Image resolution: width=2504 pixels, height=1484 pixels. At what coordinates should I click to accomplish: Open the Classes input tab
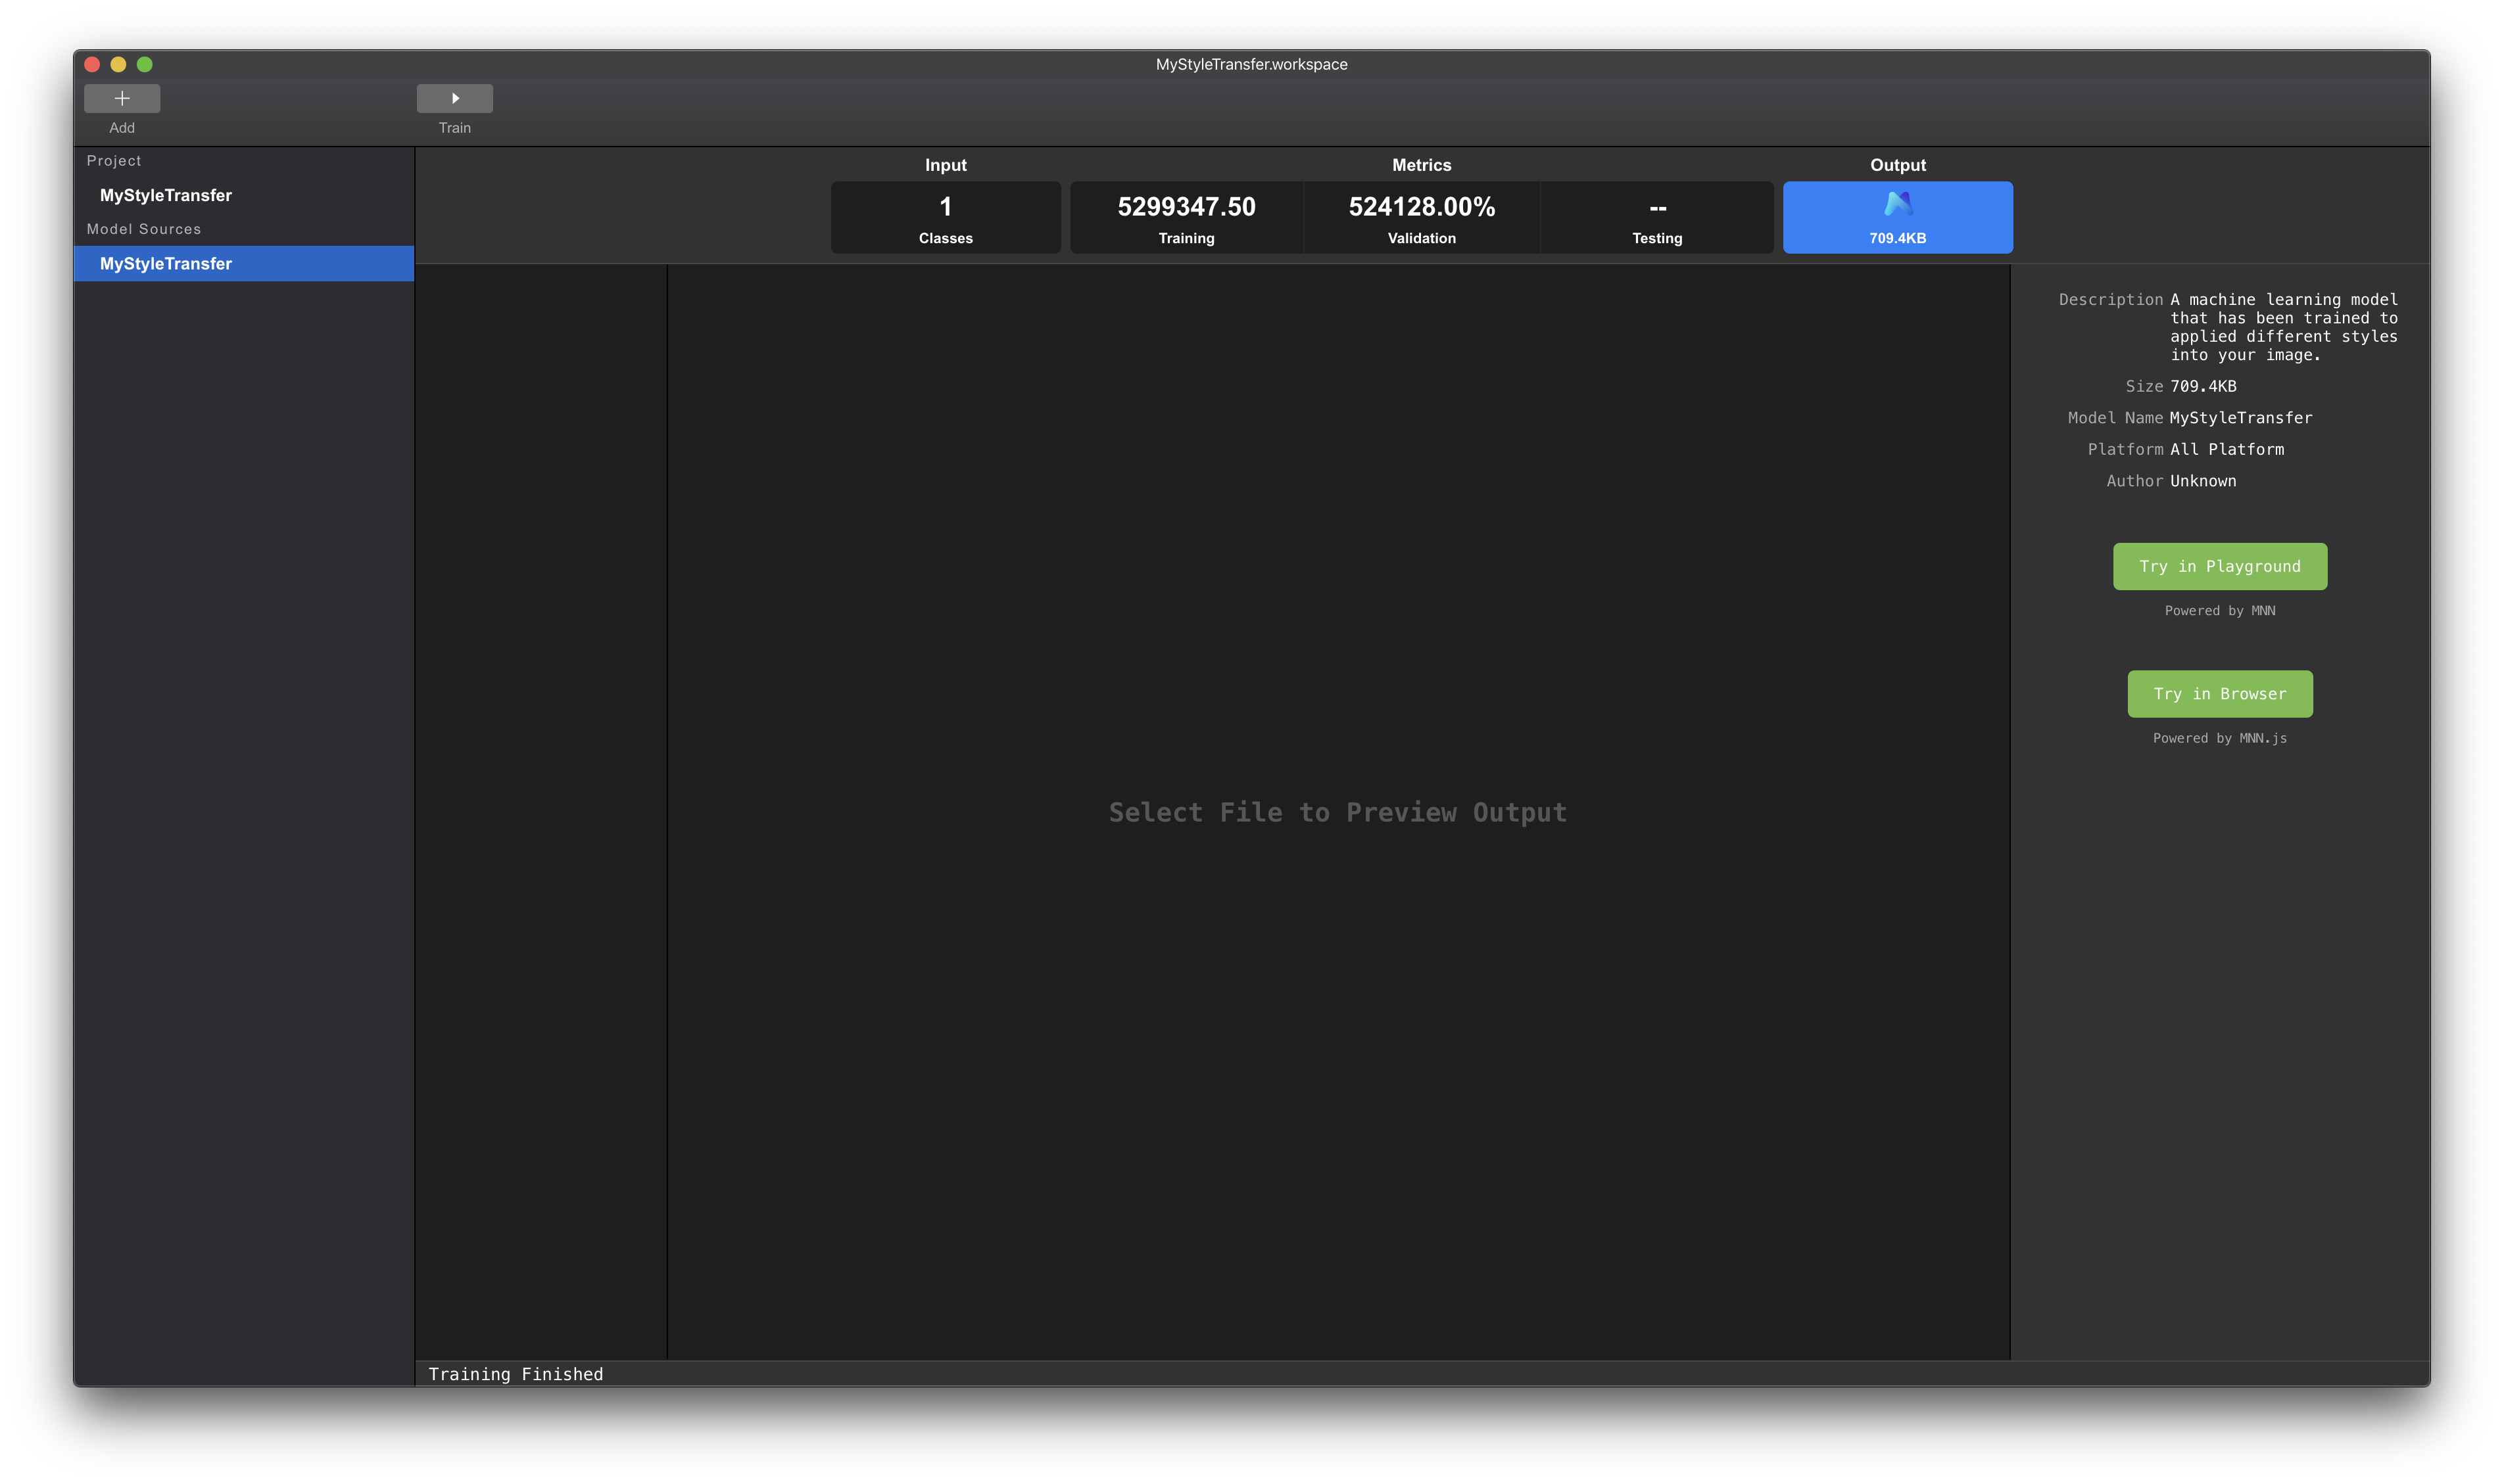click(x=946, y=218)
